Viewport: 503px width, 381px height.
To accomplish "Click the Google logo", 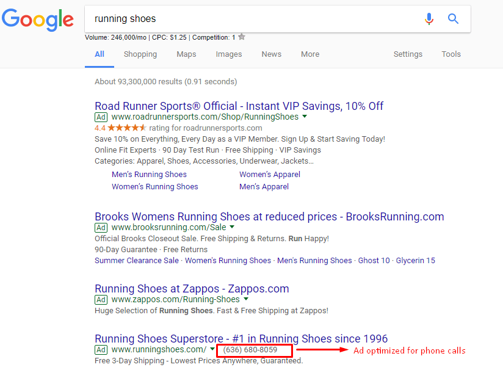I will coord(38,20).
